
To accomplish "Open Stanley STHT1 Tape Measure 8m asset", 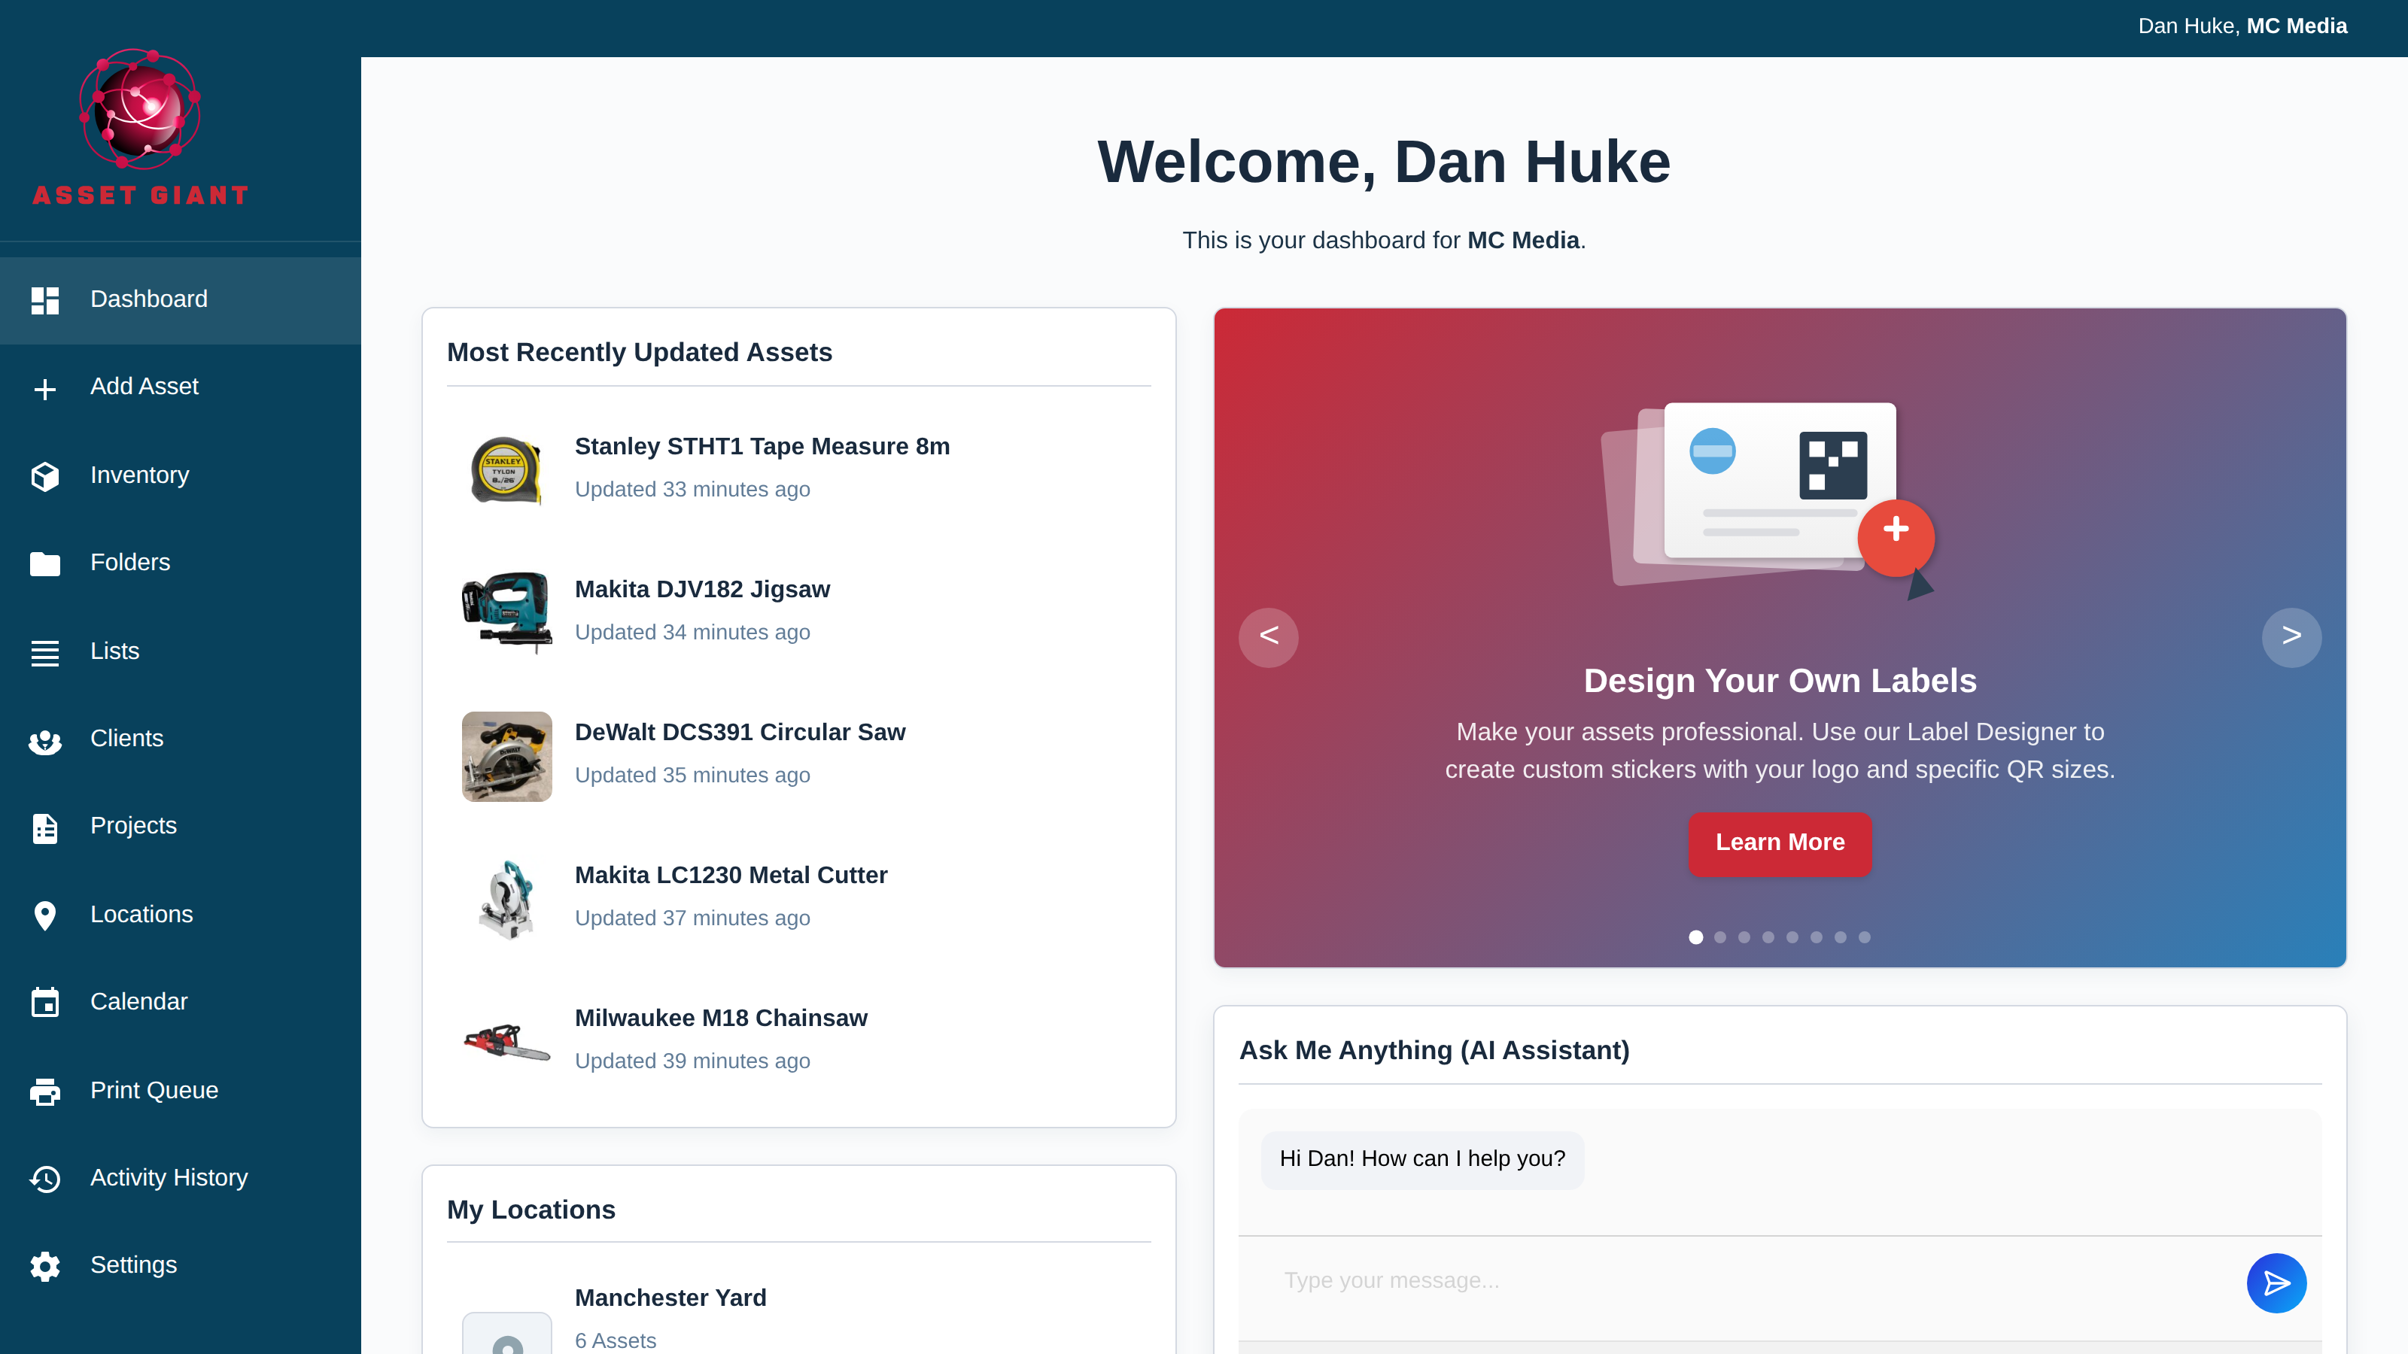I will click(762, 447).
